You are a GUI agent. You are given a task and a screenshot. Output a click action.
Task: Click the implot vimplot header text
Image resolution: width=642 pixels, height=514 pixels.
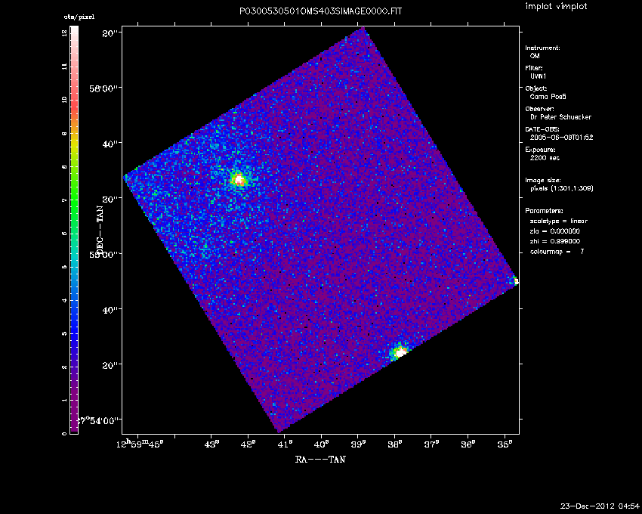(556, 7)
